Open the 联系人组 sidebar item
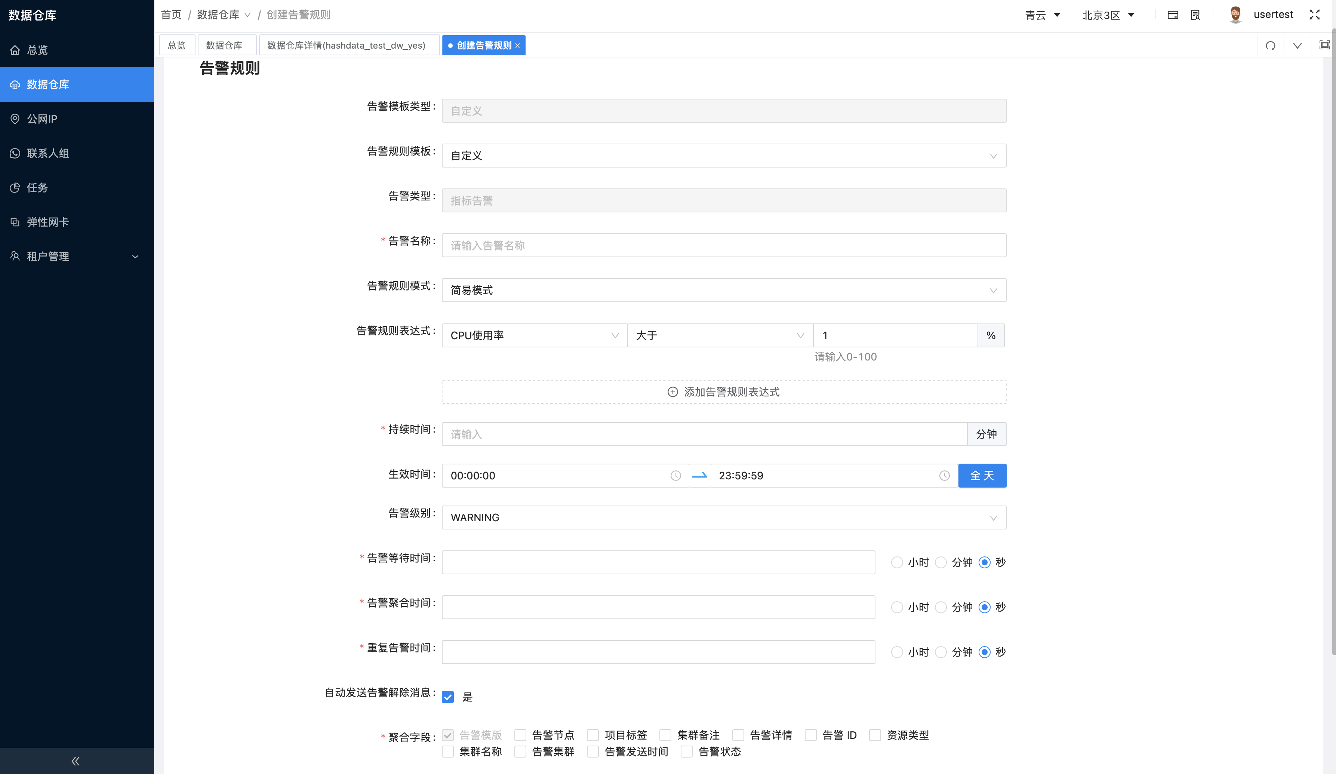1336x774 pixels. coord(48,153)
